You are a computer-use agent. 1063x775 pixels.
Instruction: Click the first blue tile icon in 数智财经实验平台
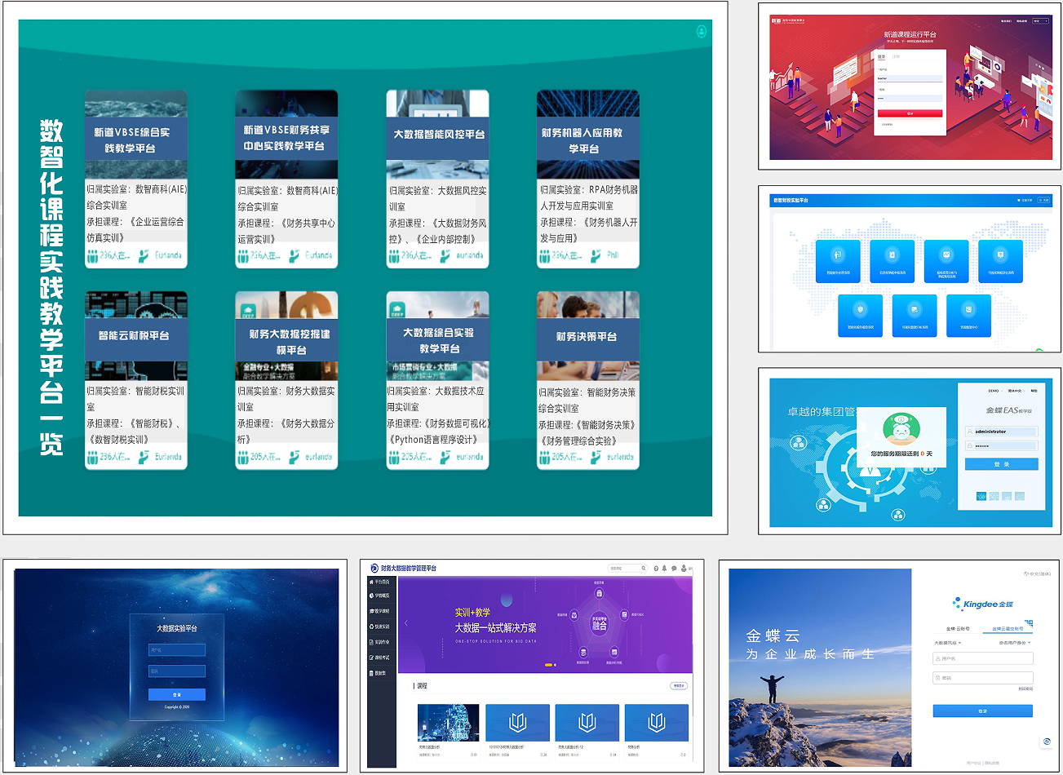pyautogui.click(x=838, y=261)
